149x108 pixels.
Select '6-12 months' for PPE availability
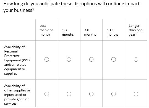[x=114, y=59]
